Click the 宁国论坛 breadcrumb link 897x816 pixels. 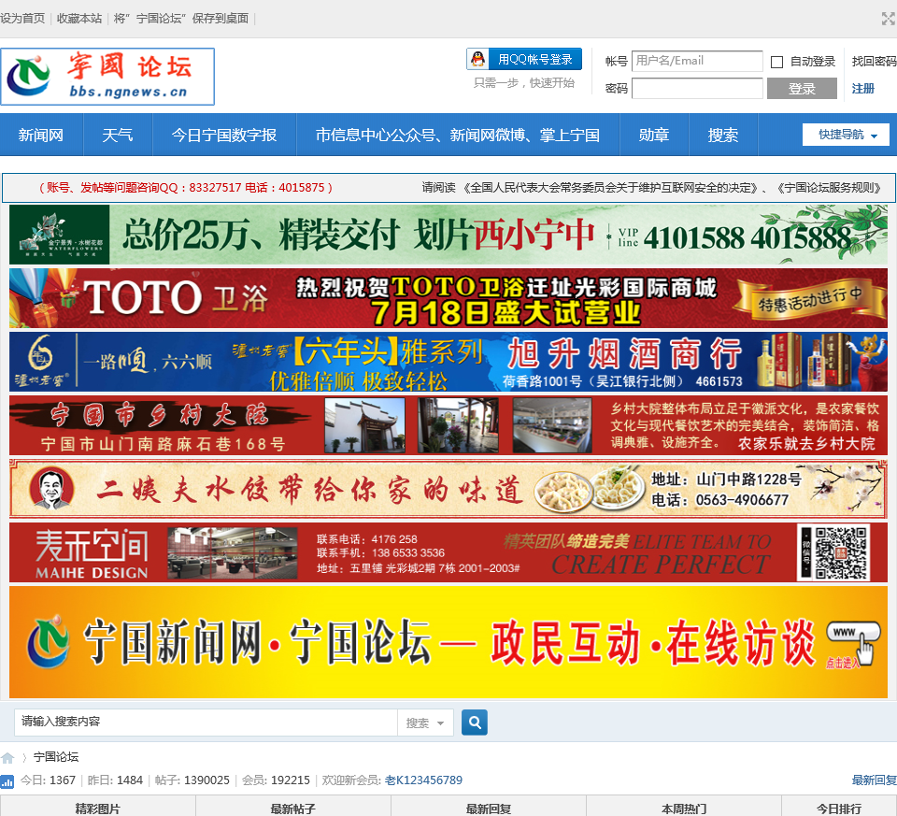tap(56, 757)
